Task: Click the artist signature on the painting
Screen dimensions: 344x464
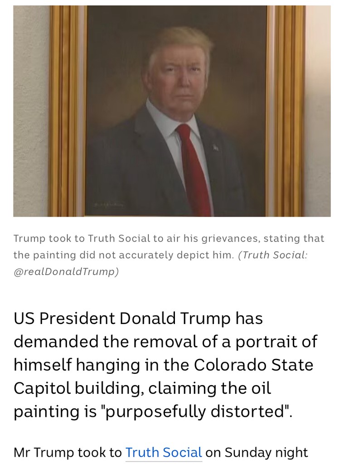Action: [110, 205]
